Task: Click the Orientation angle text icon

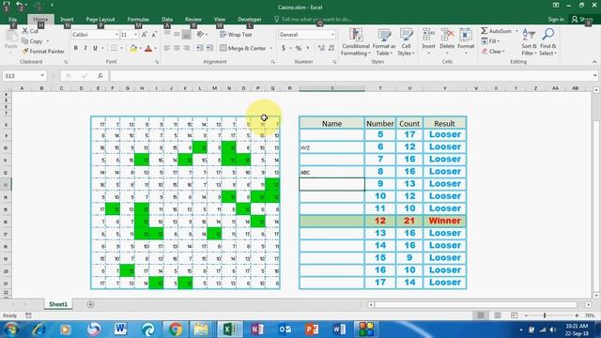Action: 200,35
